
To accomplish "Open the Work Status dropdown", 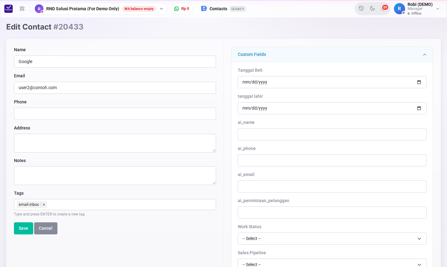I will (332, 239).
